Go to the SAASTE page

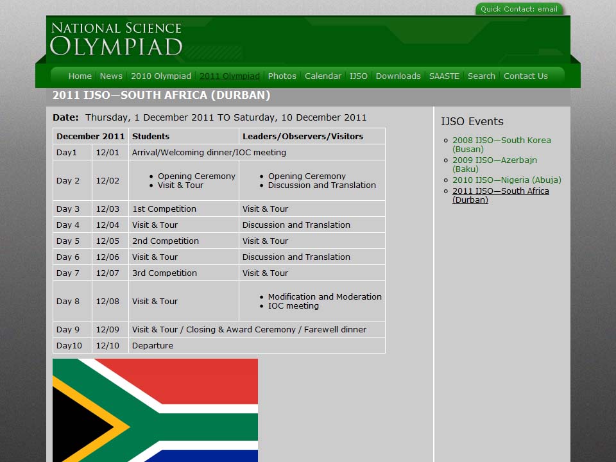coord(444,76)
